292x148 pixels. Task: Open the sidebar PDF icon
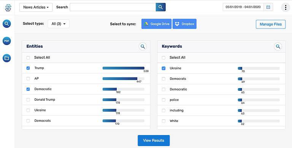pos(7,41)
